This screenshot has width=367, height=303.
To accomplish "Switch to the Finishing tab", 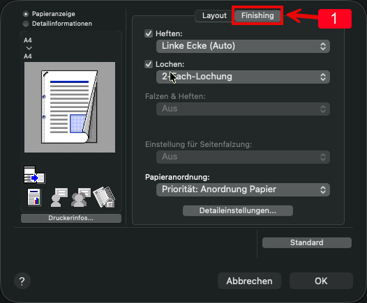I will pos(257,15).
